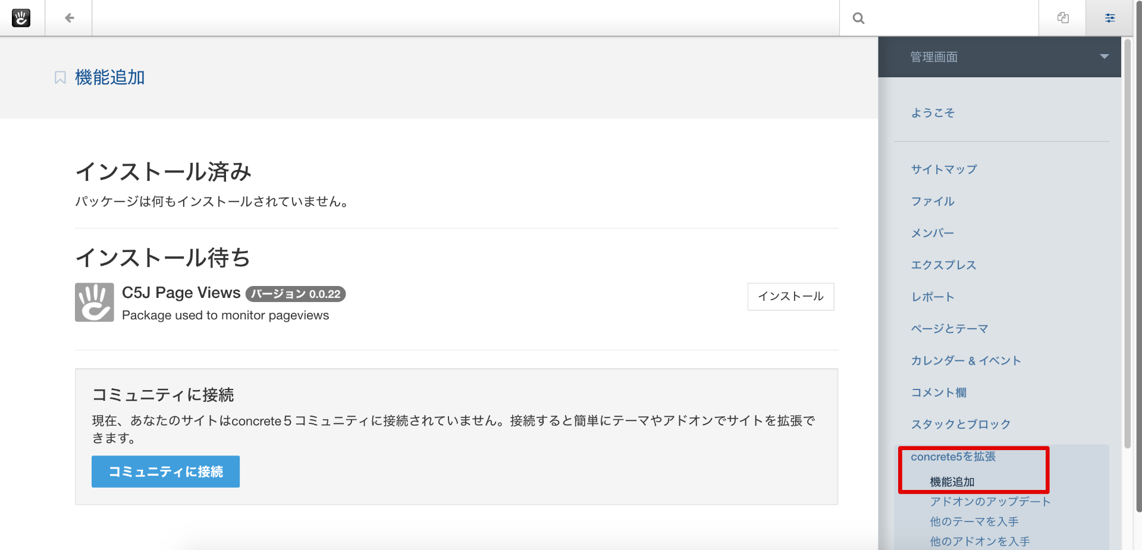Screen dimensions: 1142x550
Task: Navigate to ページとテーマ
Action: [949, 329]
